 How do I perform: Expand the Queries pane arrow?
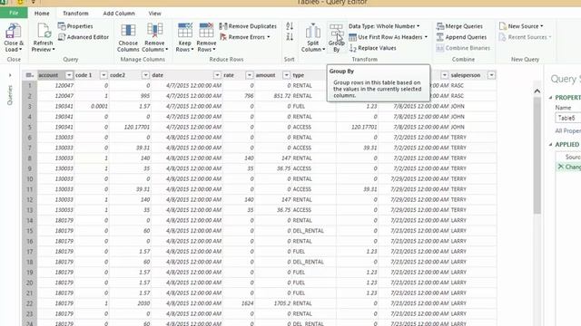10,75
